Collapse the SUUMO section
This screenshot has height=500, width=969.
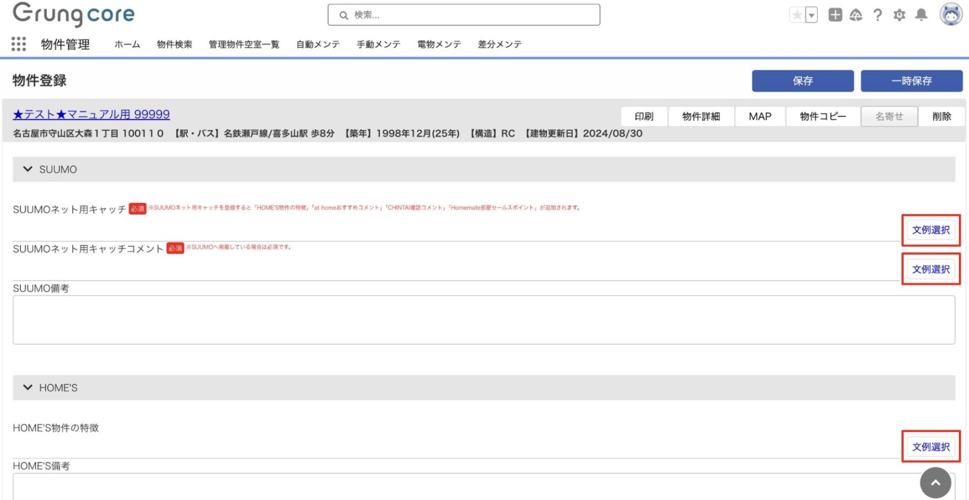tap(28, 169)
